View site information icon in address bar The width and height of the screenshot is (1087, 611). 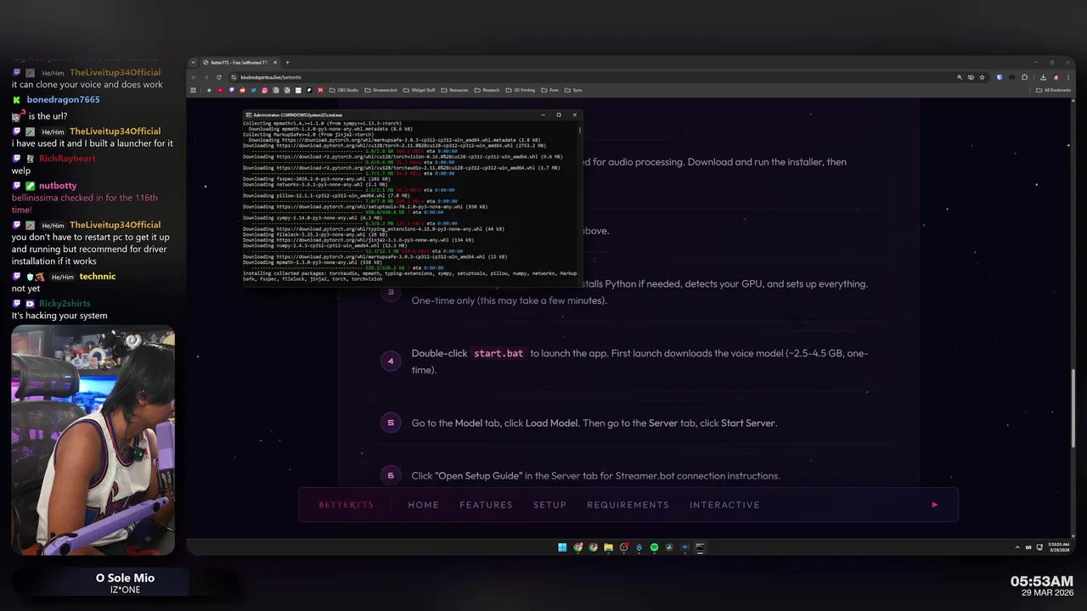(x=234, y=77)
